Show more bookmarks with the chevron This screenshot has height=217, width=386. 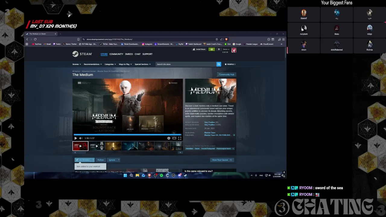(281, 44)
